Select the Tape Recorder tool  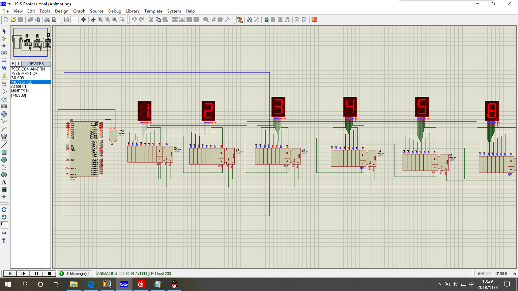[x=4, y=106]
